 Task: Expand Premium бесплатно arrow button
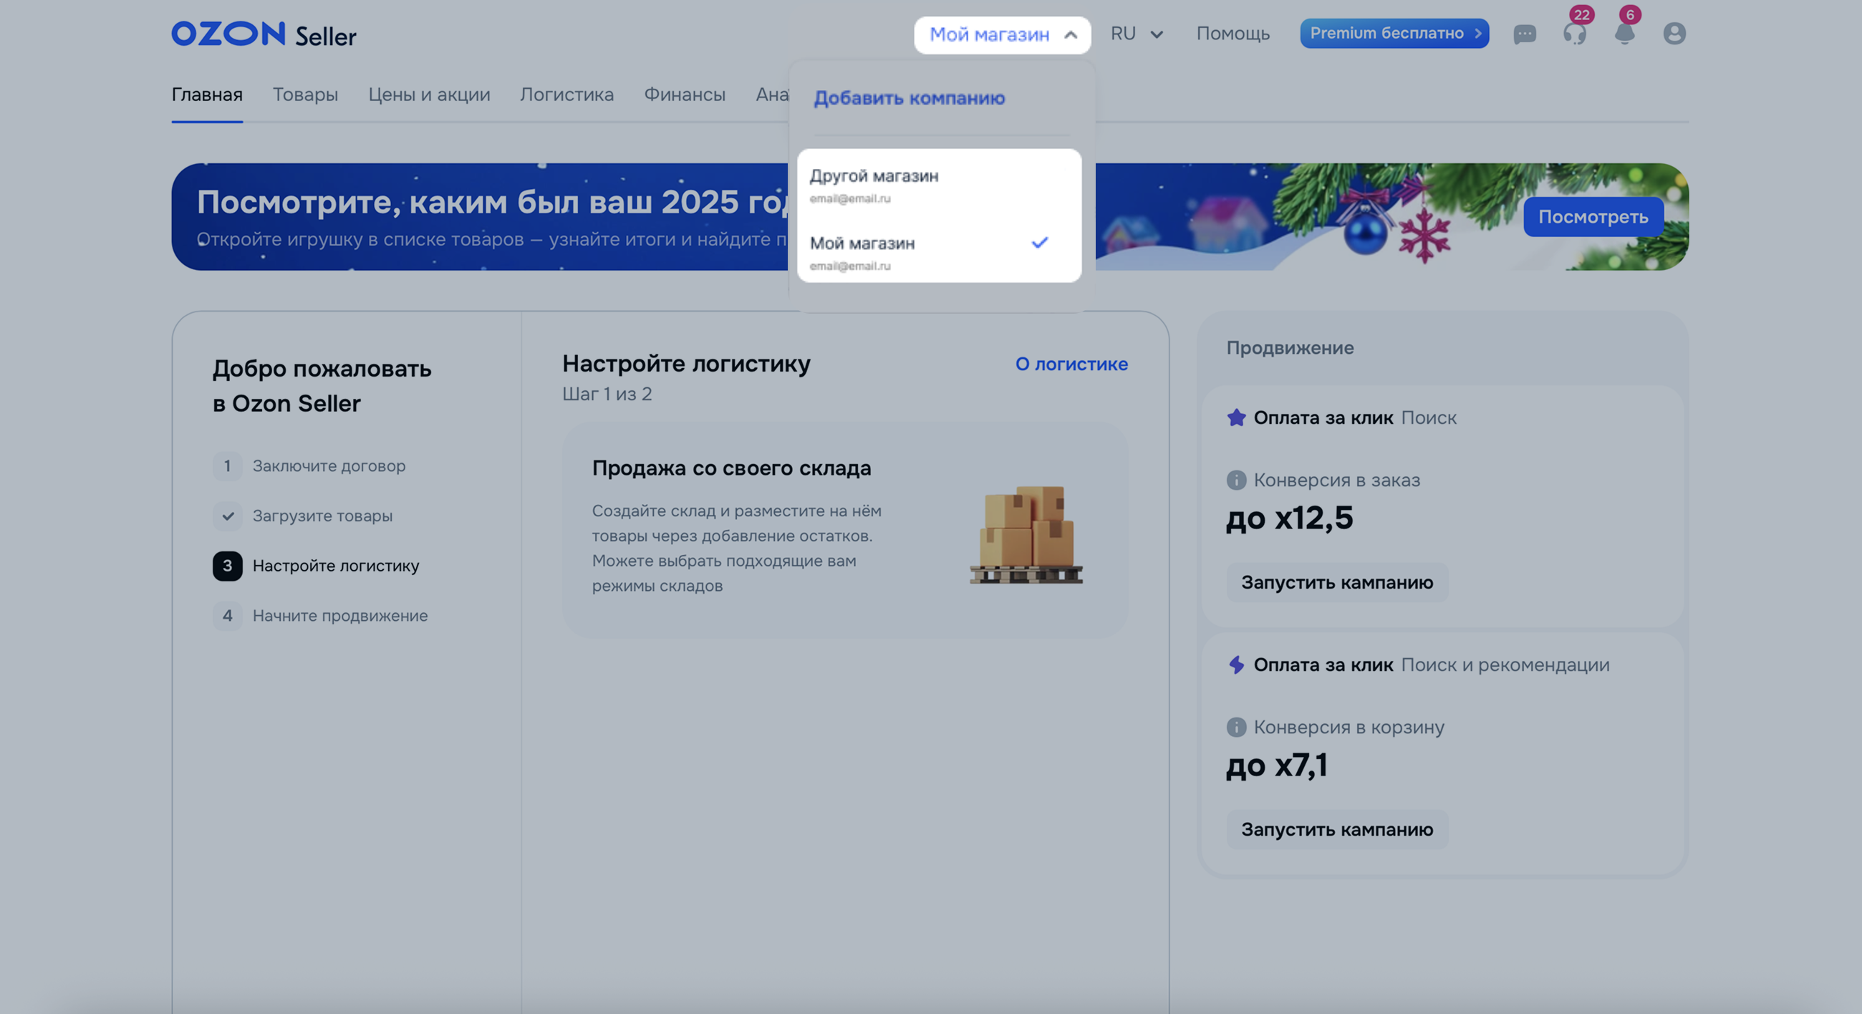point(1478,33)
